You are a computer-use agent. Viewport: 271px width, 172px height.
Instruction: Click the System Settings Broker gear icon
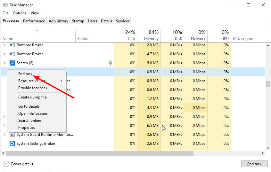pos(12,144)
